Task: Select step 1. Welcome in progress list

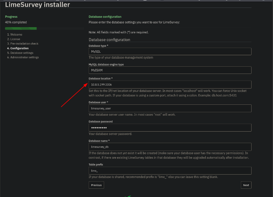Action: pyautogui.click(x=15, y=35)
